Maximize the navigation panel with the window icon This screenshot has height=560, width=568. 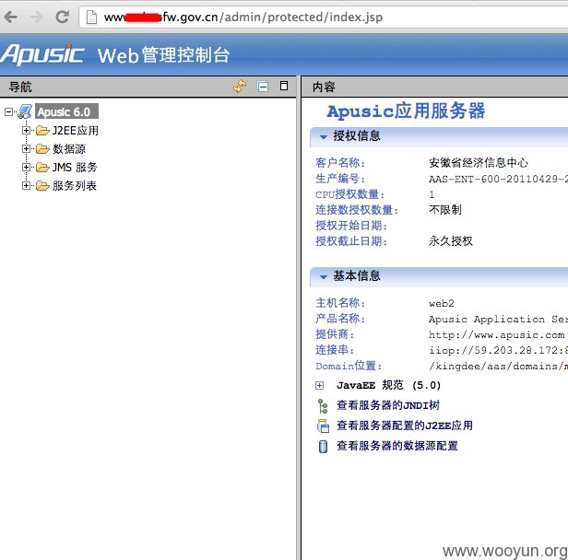[x=284, y=86]
